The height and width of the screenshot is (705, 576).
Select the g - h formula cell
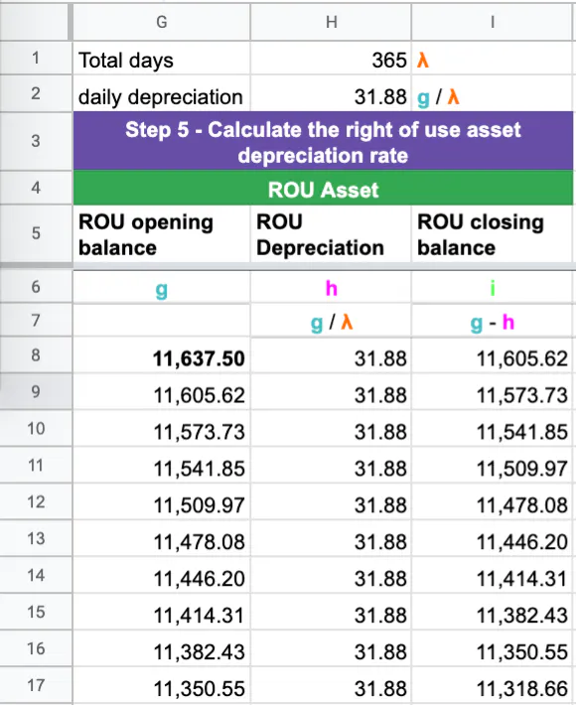pyautogui.click(x=493, y=321)
